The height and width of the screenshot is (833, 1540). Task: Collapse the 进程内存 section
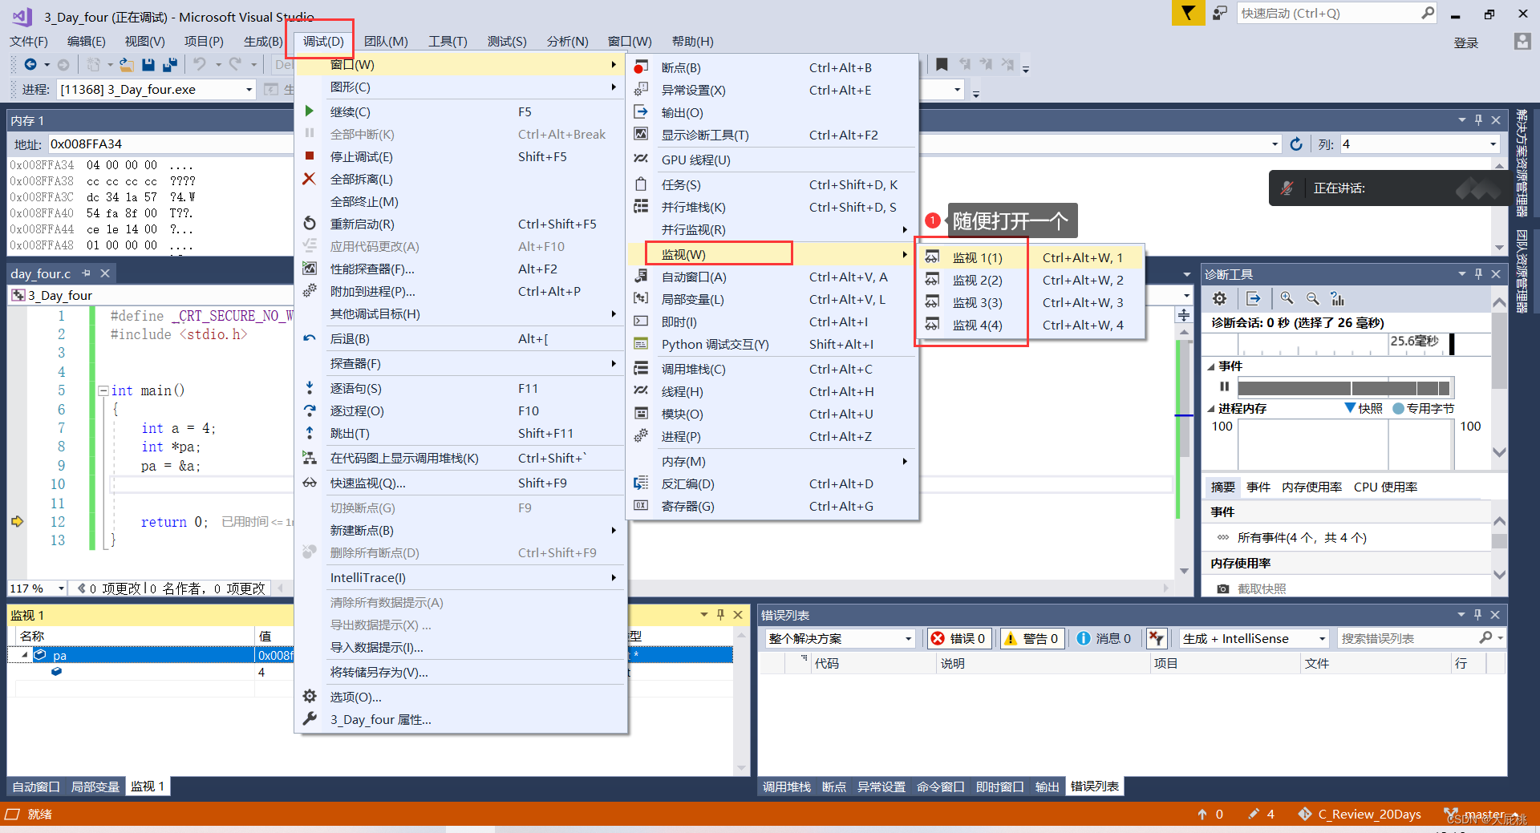[1211, 409]
